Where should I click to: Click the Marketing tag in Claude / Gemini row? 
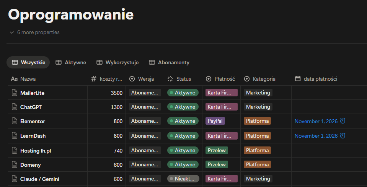point(258,179)
